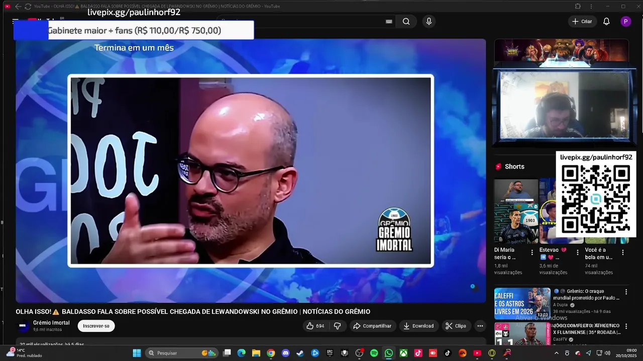The width and height of the screenshot is (643, 361).
Task: Open Spotify from taskbar
Action: tap(374, 353)
